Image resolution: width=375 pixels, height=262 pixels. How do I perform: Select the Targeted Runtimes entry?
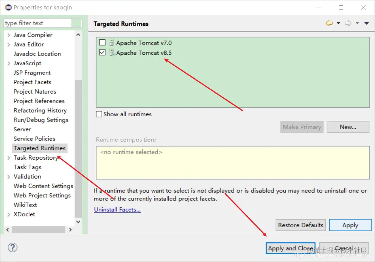point(39,148)
